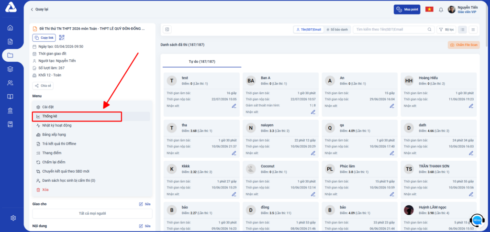490x232 pixels.
Task: Switch to the grid card view icon
Action: (x=463, y=29)
